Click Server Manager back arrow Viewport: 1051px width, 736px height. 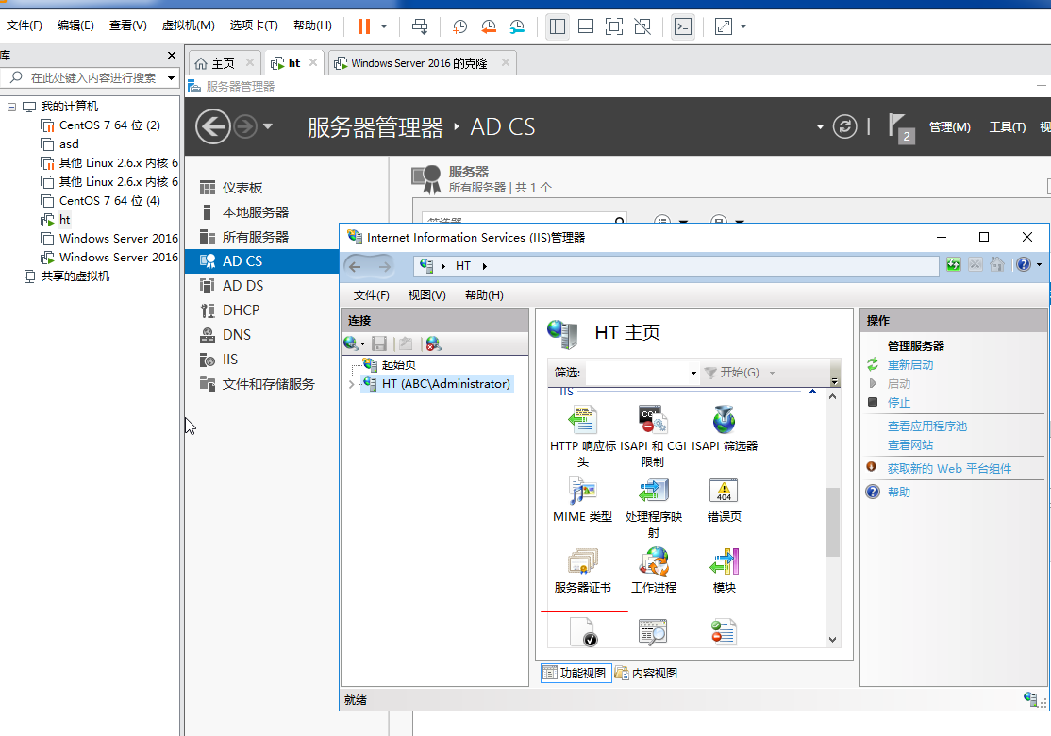pyautogui.click(x=212, y=126)
